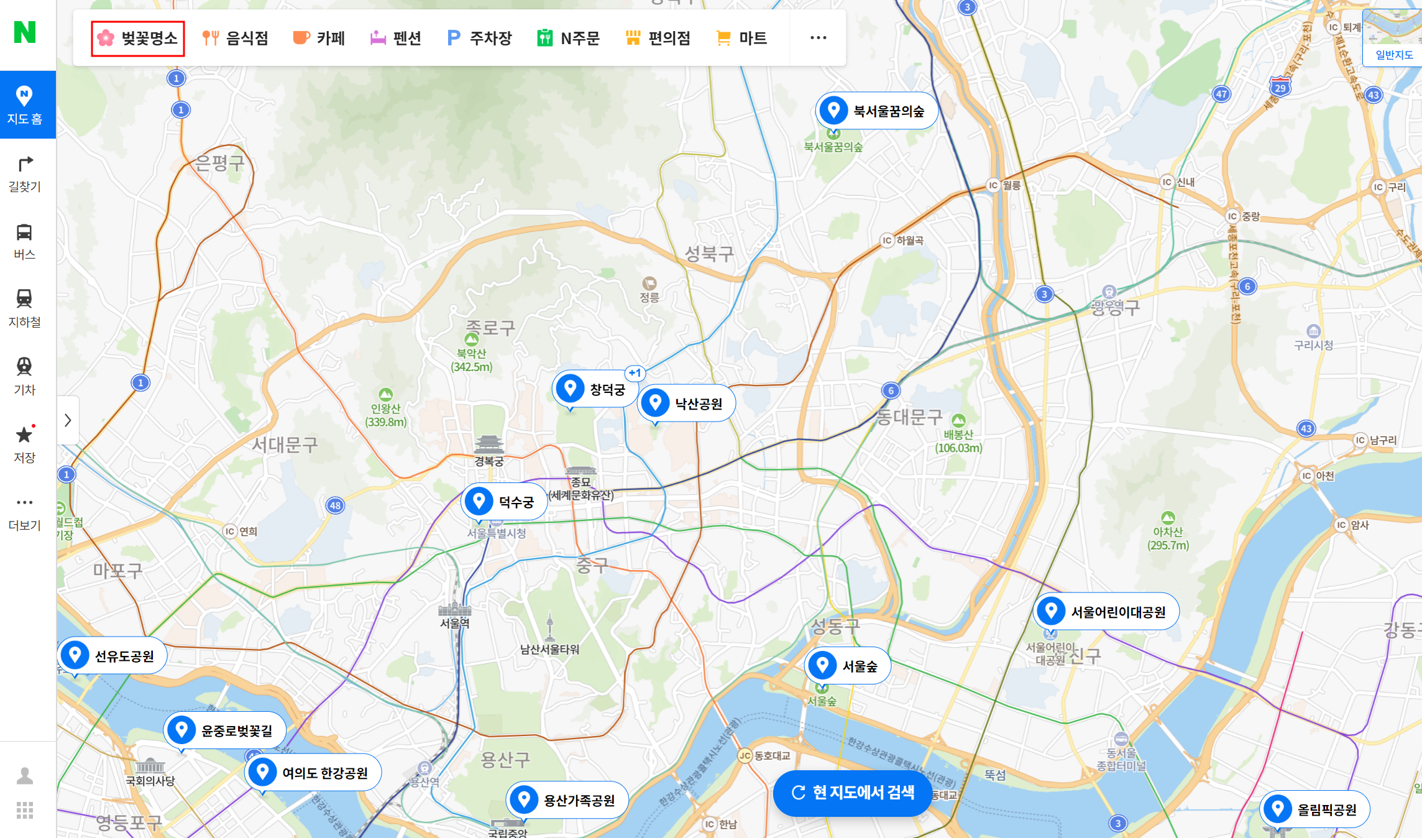Viewport: 1422px width, 838px height.
Task: Toggle the 벚꽃명소 category filter
Action: (138, 39)
